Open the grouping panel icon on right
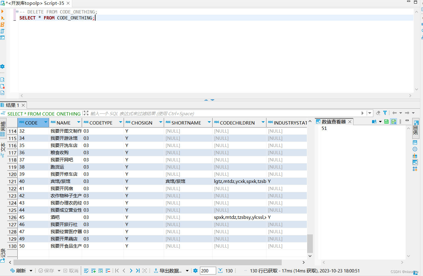 [415, 142]
